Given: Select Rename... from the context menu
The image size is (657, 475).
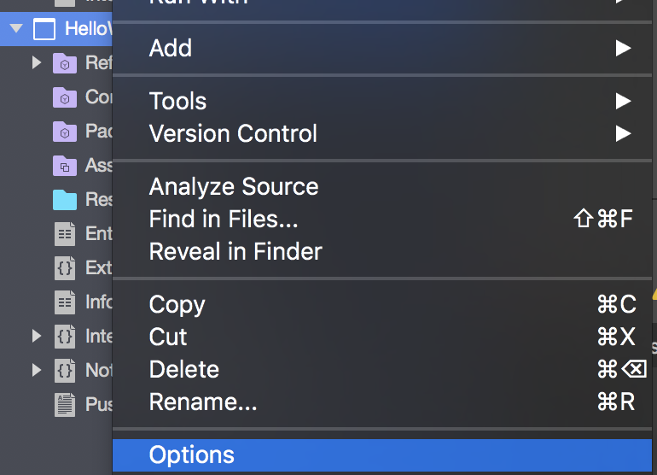Looking at the screenshot, I should [x=203, y=402].
